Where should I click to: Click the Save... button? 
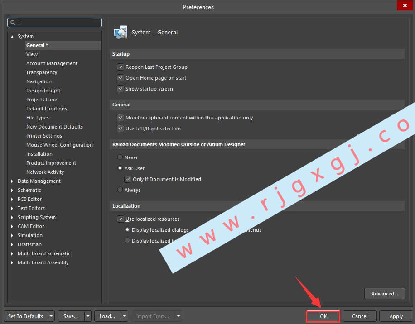[71, 316]
